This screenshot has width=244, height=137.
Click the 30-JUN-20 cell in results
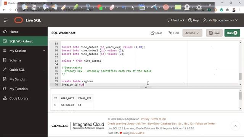pos(67,105)
